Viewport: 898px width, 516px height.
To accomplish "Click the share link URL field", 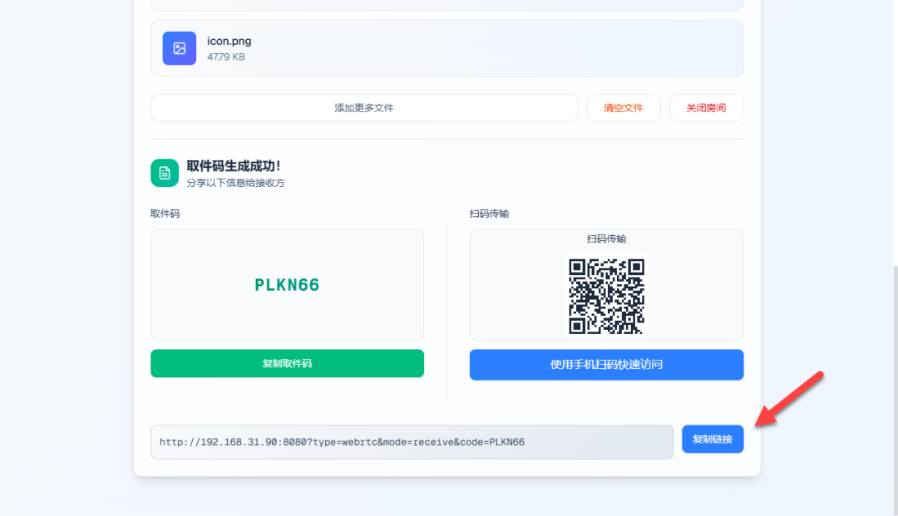I will [412, 441].
